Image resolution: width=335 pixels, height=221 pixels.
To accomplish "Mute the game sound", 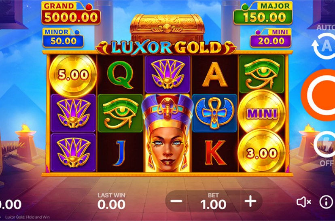I will [x=303, y=202].
